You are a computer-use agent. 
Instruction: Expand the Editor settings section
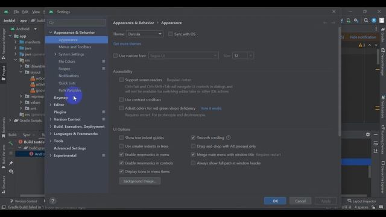tap(51, 105)
